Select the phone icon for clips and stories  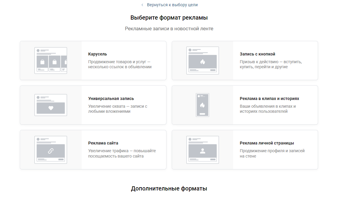203,105
